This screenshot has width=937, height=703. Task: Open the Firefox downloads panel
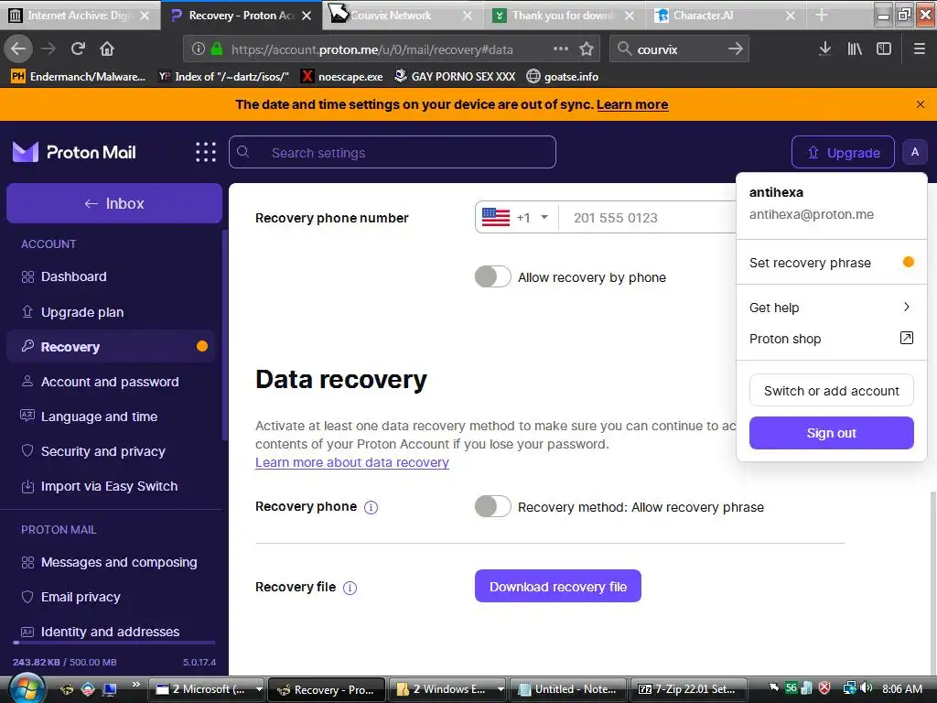pyautogui.click(x=824, y=49)
